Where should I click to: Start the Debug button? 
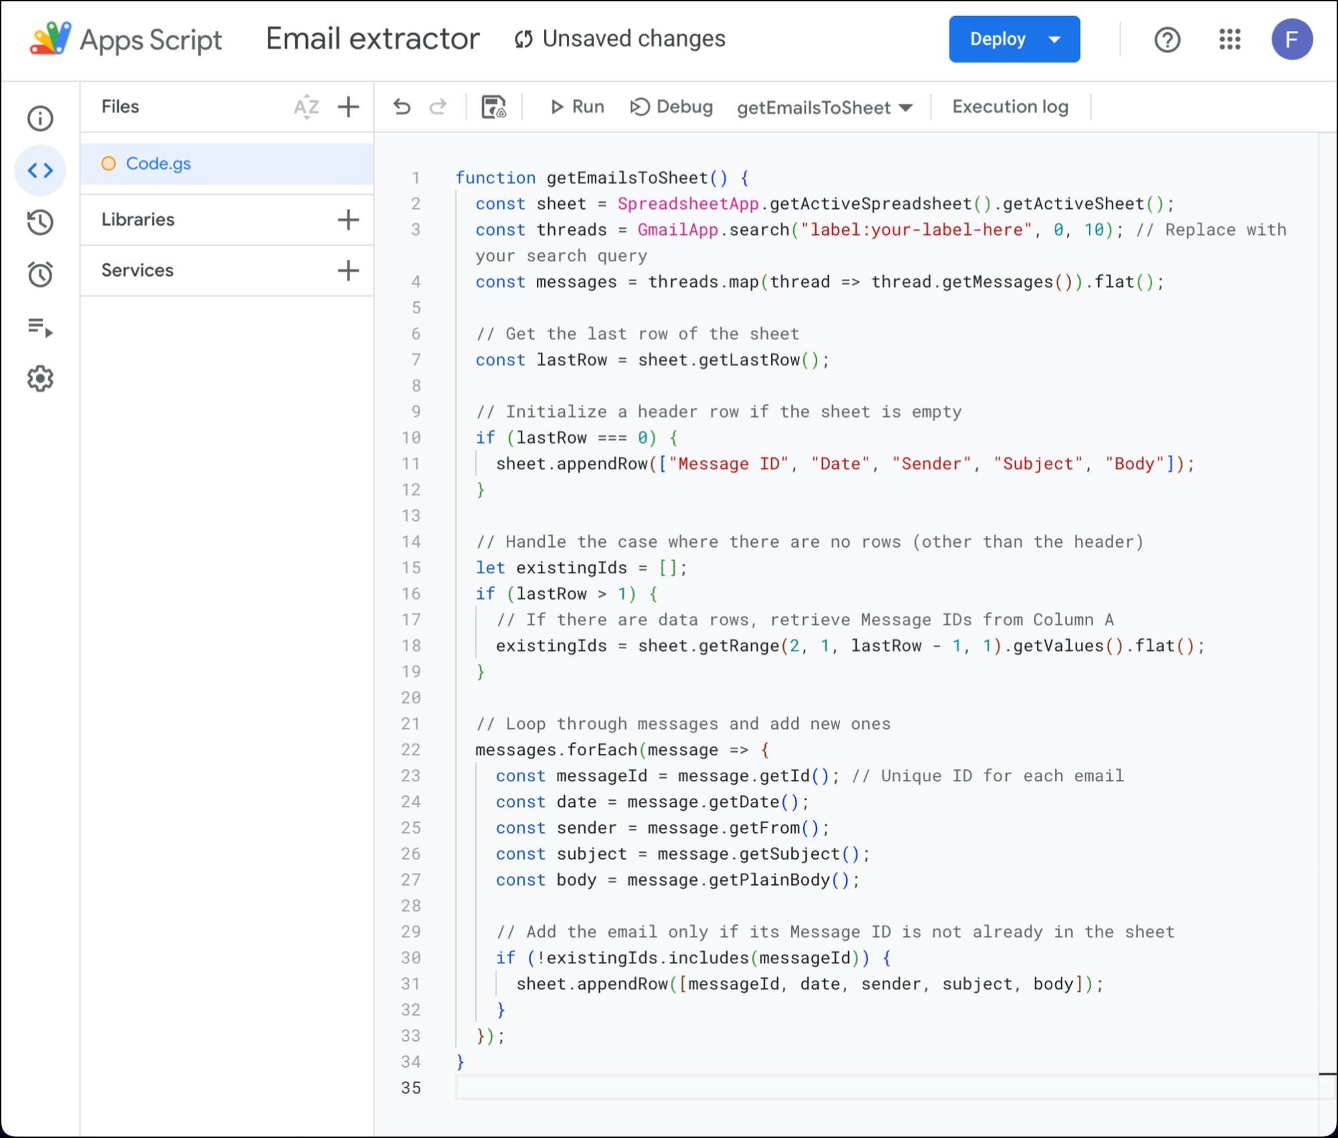671,107
